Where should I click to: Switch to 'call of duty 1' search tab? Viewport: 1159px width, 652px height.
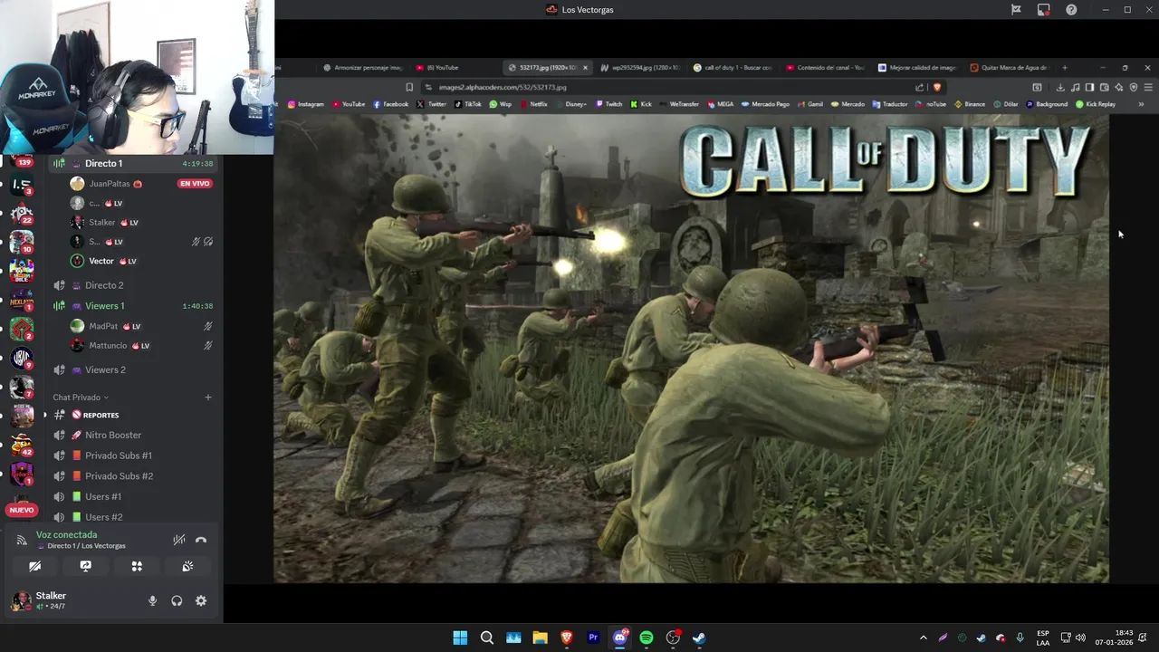(733, 67)
